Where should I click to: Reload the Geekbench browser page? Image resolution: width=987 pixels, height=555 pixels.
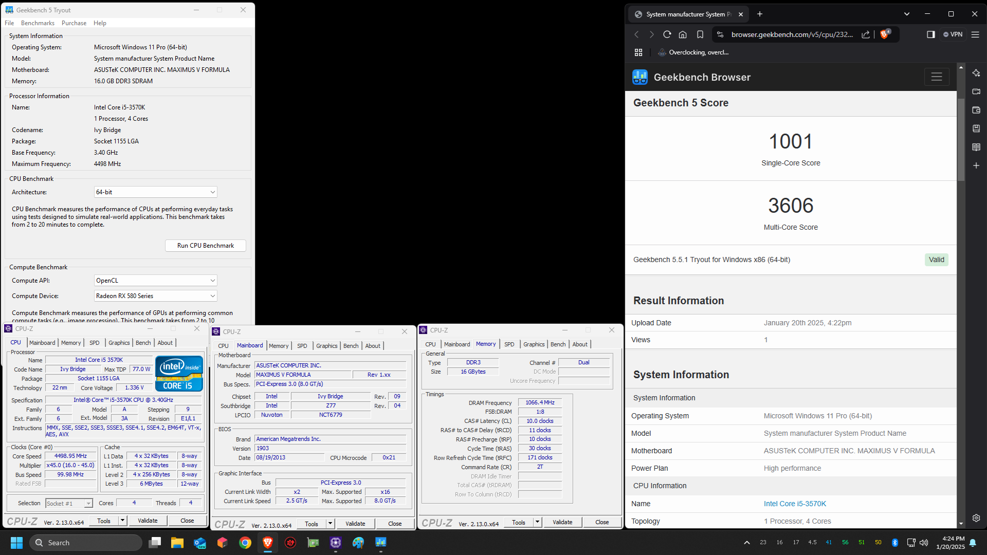pyautogui.click(x=667, y=34)
